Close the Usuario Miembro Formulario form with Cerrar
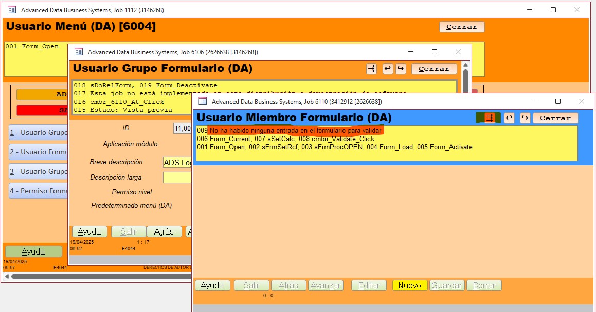The width and height of the screenshot is (596, 312). click(555, 118)
